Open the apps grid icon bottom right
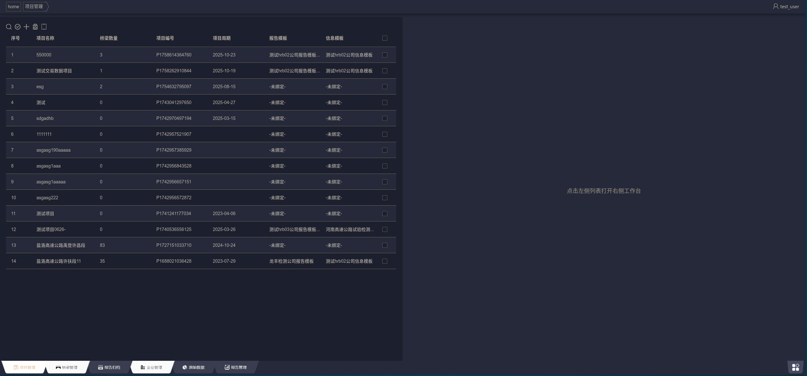807x376 pixels. pos(795,367)
